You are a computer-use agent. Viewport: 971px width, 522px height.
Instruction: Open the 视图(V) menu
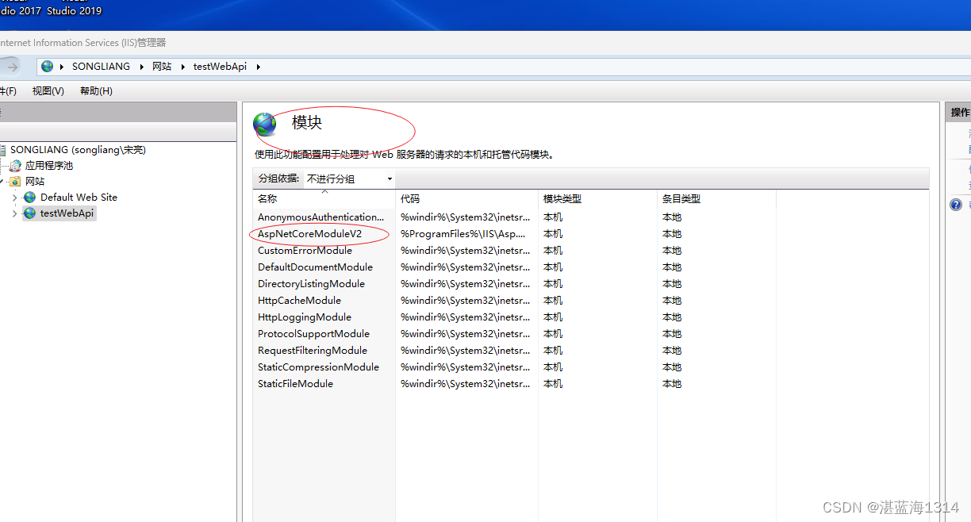pos(48,90)
